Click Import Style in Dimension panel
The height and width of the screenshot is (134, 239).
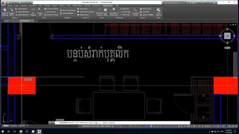(125, 12)
